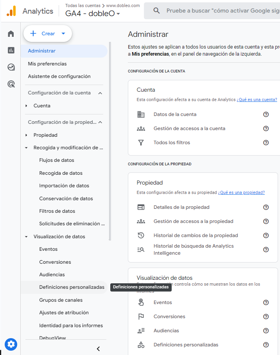The height and width of the screenshot is (355, 280).
Task: Select Mis preferencias in sidebar
Action: (47, 64)
